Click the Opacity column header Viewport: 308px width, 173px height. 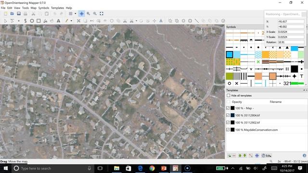pos(237,102)
